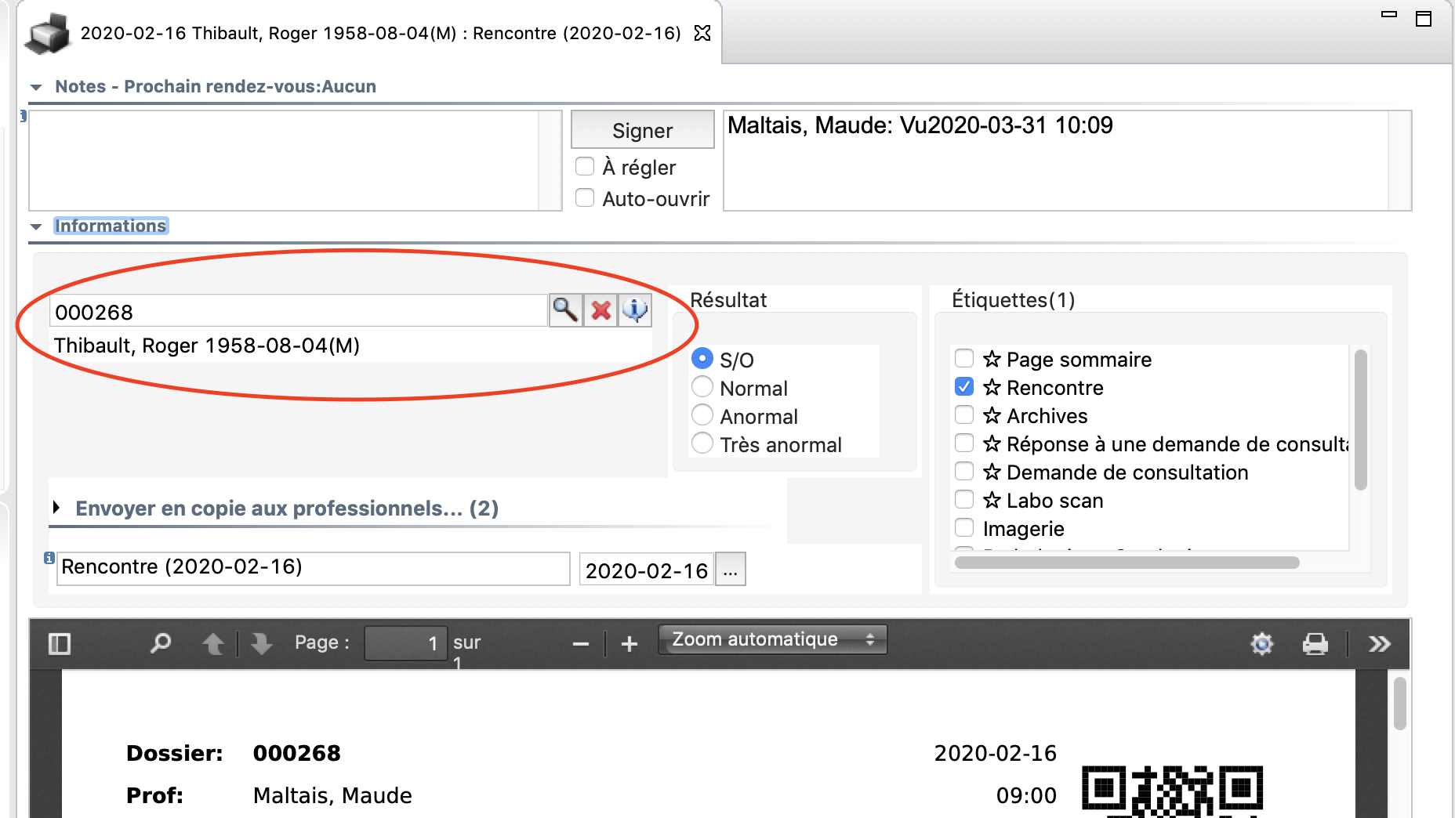This screenshot has height=818, width=1455.
Task: Go to previous page arrow in PDF
Action: [213, 644]
